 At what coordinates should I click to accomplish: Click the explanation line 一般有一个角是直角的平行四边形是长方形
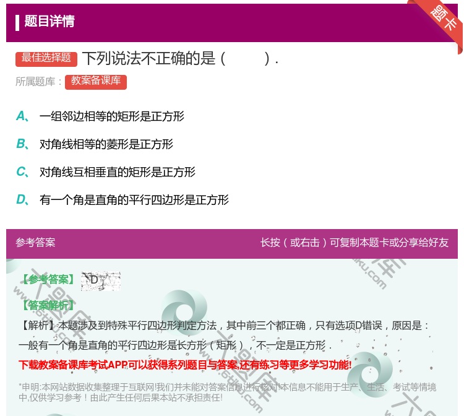(175, 345)
